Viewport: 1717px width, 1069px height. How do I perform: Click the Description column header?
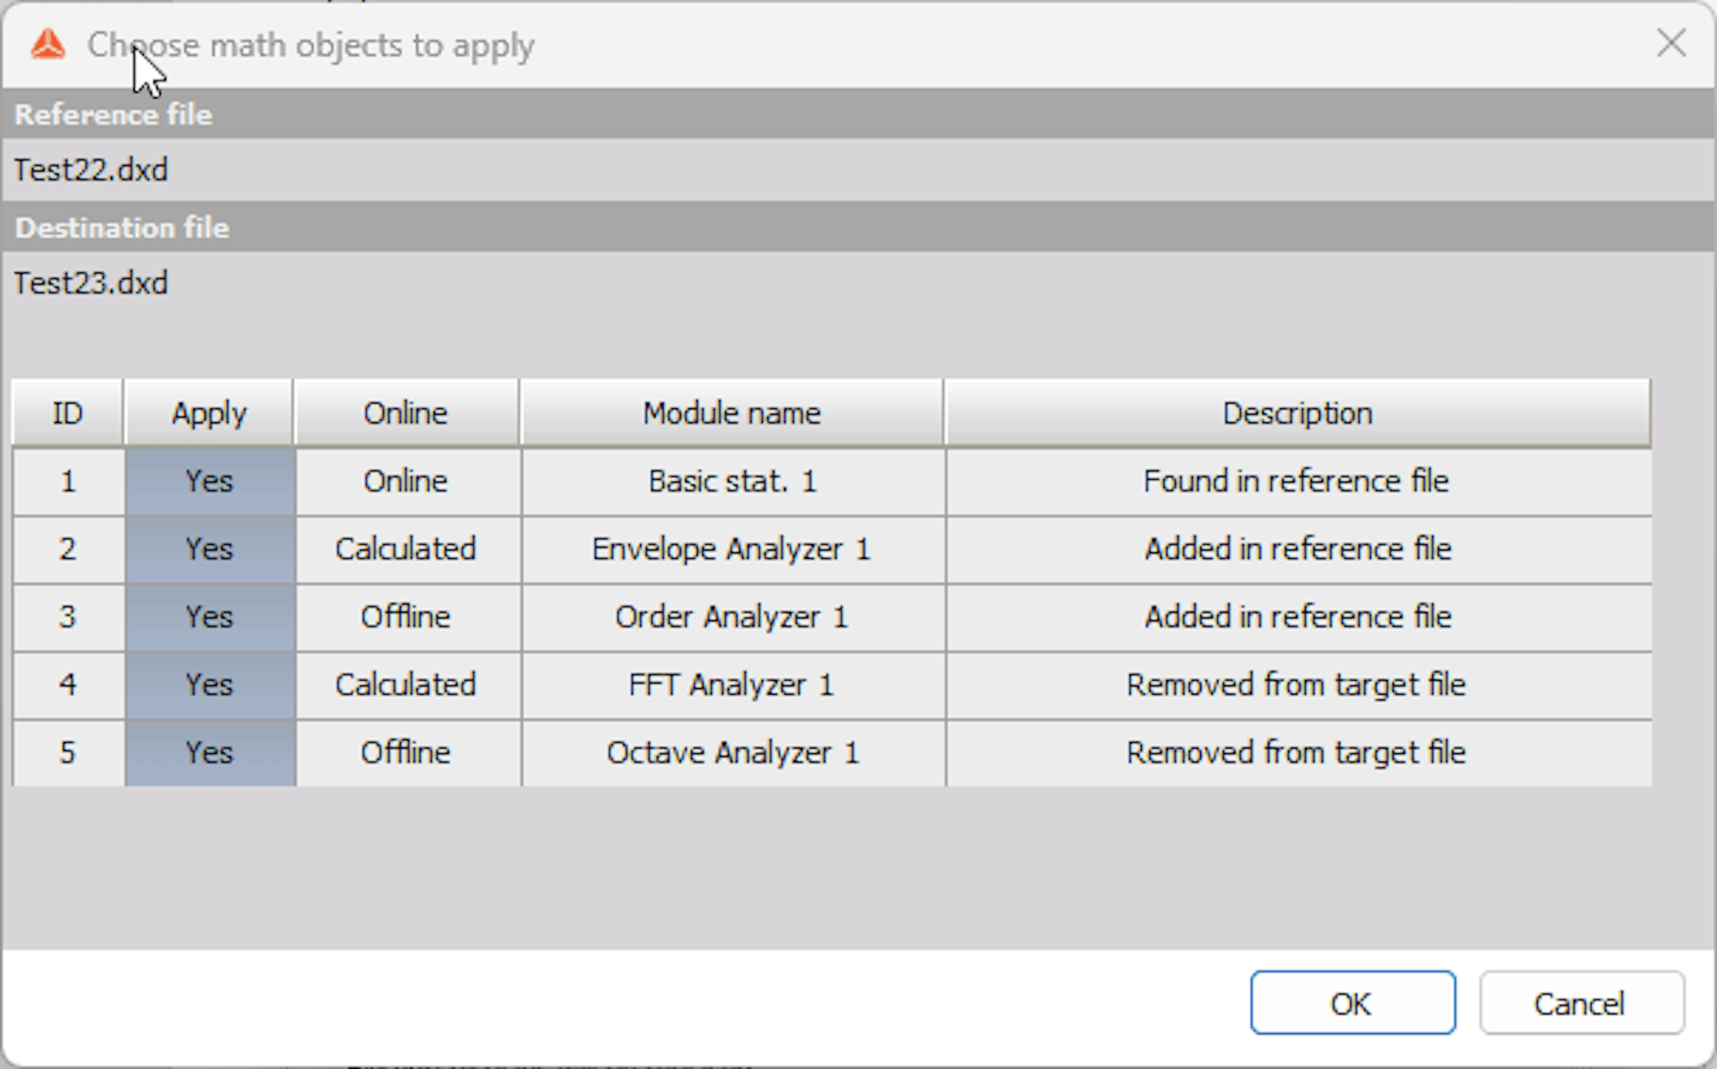point(1298,413)
